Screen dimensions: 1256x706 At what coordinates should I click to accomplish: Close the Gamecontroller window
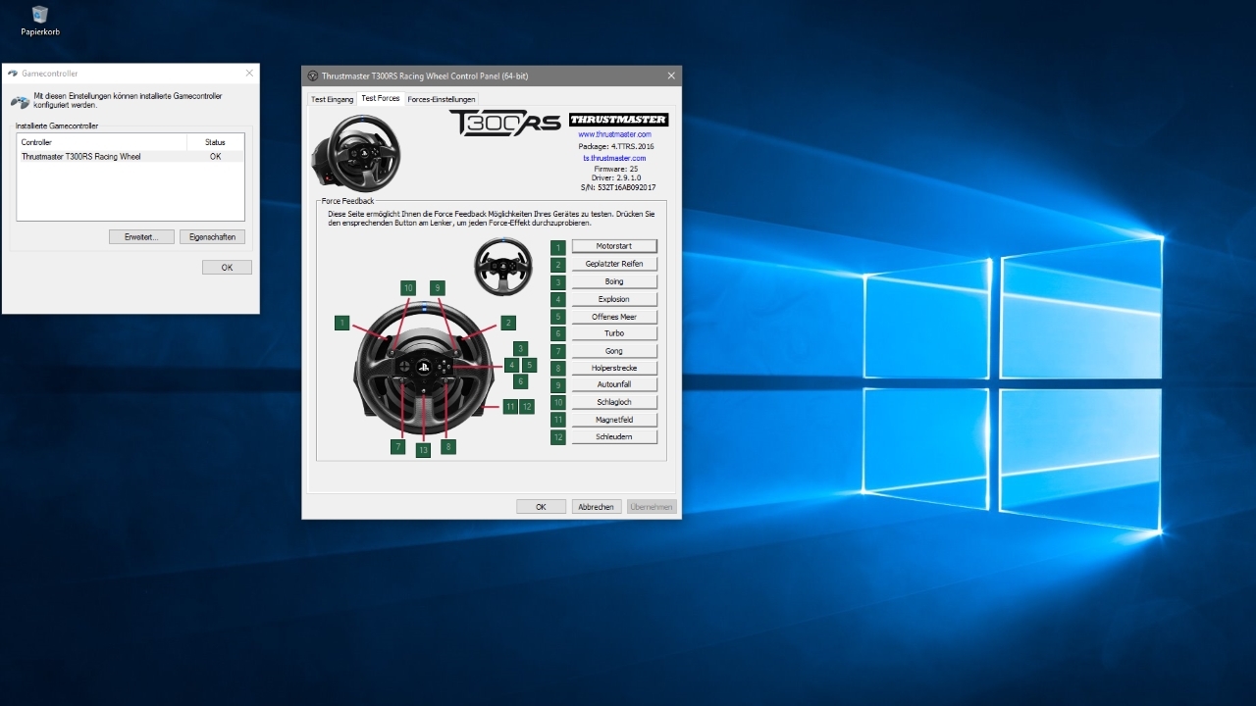[x=248, y=74]
